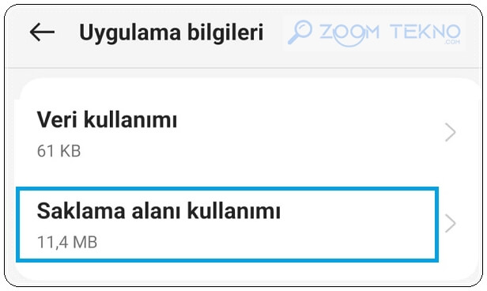
Task: Click the TEKNO text in the watermark
Action: coord(425,32)
